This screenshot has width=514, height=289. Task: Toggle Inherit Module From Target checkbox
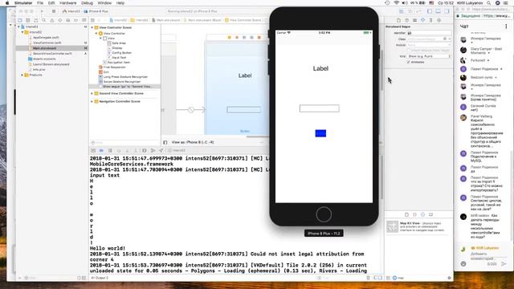409,50
